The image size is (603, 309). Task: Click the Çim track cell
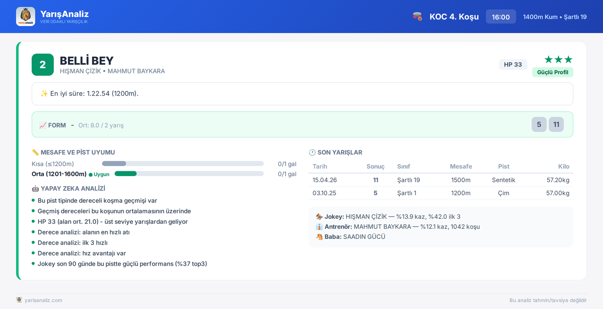[504, 193]
